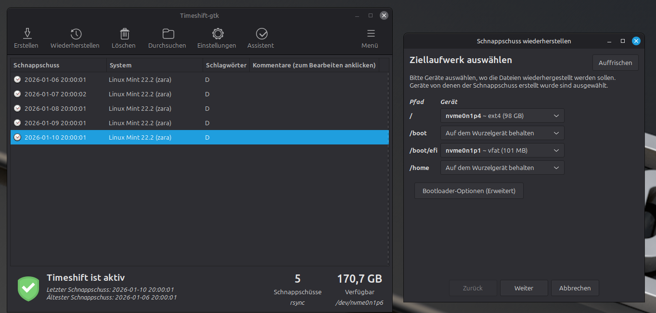Viewport: 656px width, 313px height.
Task: Select the 2026-01-06 20:00:01 snapshot row
Action: tap(55, 79)
